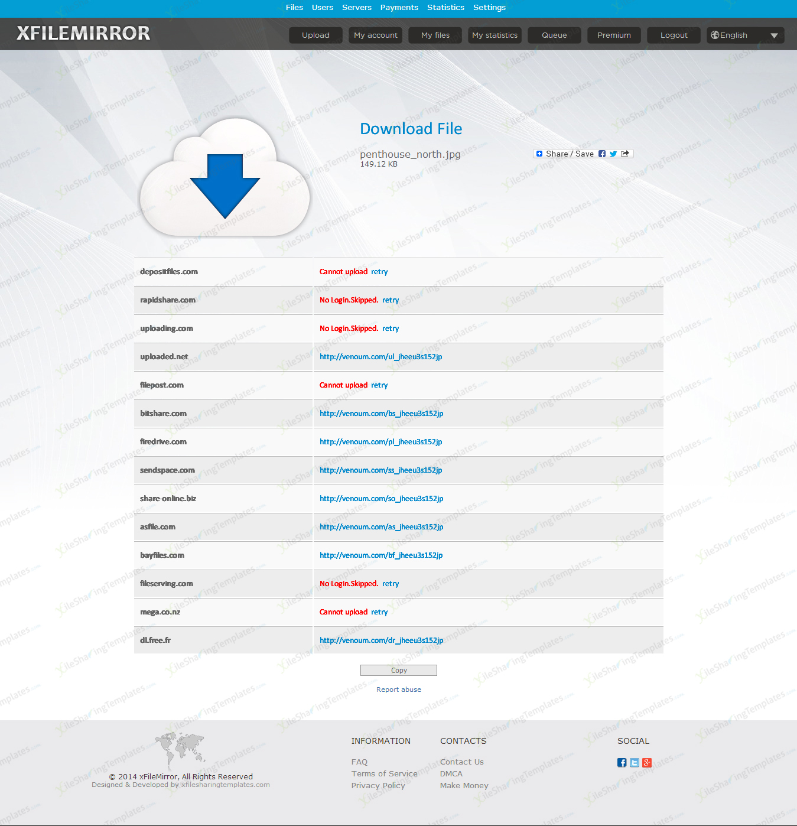Retry upload for rapidshare.com
The width and height of the screenshot is (797, 826).
coord(391,300)
